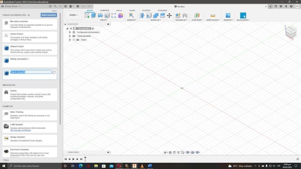The height and width of the screenshot is (169, 301).
Task: Click the Nuevo proyecto button
Action: click(x=49, y=15)
